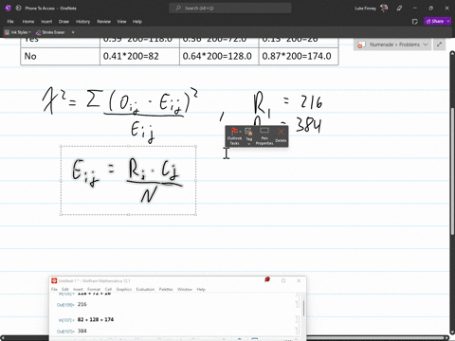Click the red Delete X in mini toolbar
This screenshot has height=341, width=455.
281,132
